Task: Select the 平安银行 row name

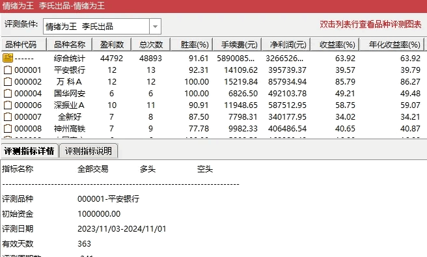Action: click(70, 70)
